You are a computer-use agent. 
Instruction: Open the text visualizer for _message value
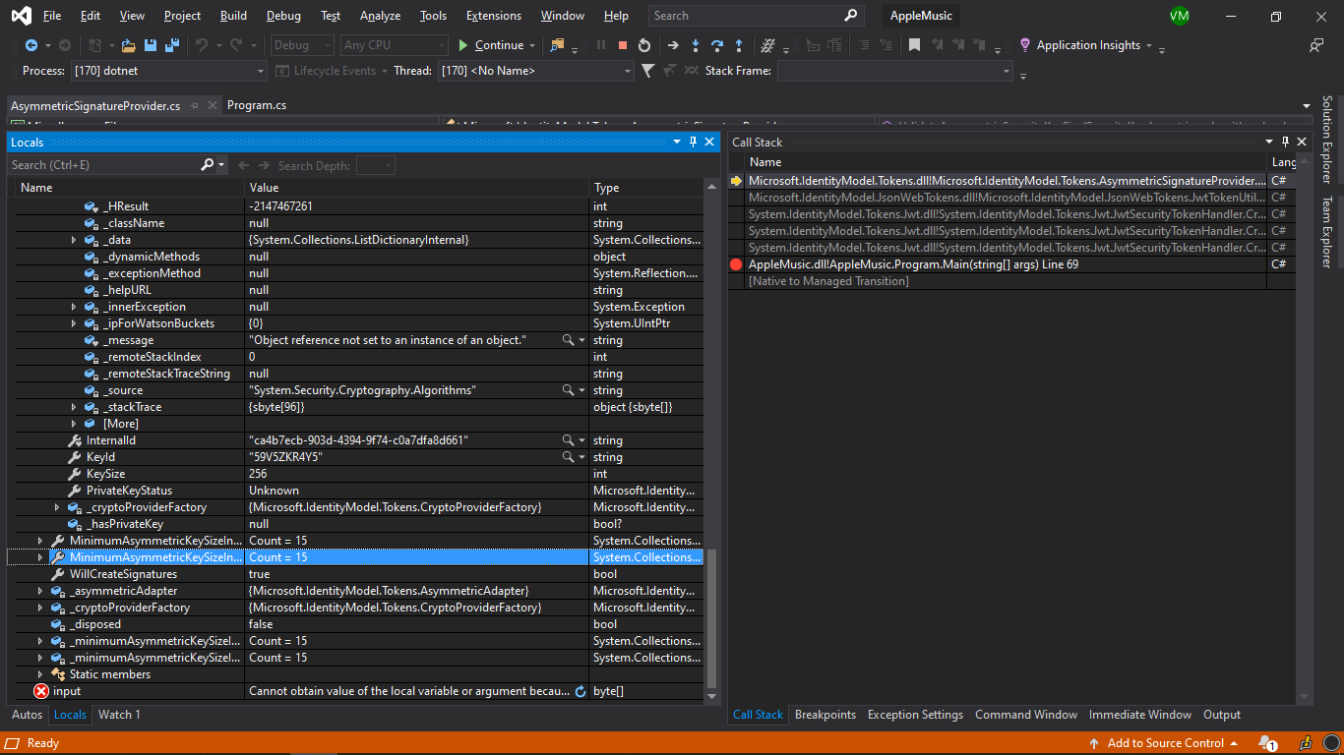tap(568, 339)
